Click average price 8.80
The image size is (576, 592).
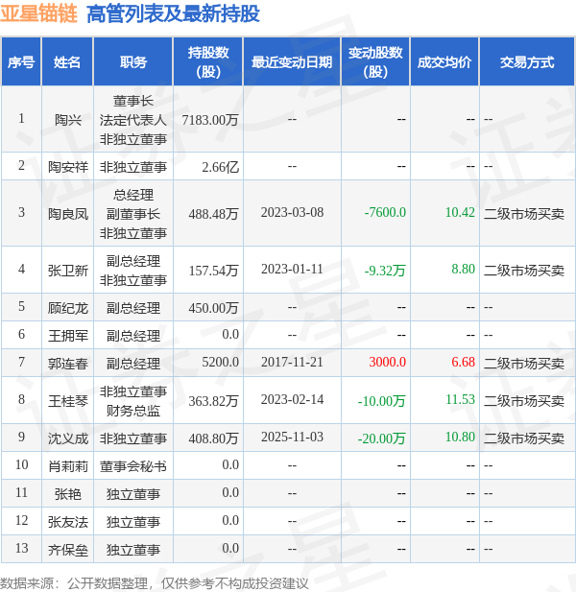coord(463,269)
